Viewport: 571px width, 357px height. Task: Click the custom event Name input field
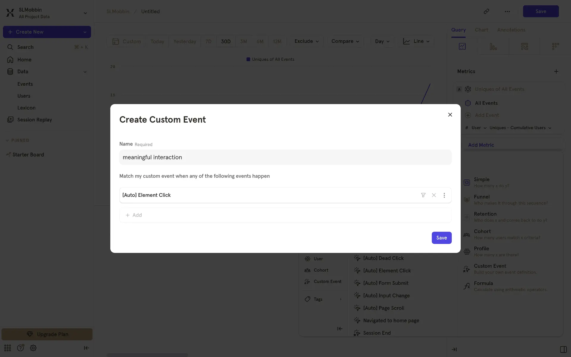coord(285,157)
